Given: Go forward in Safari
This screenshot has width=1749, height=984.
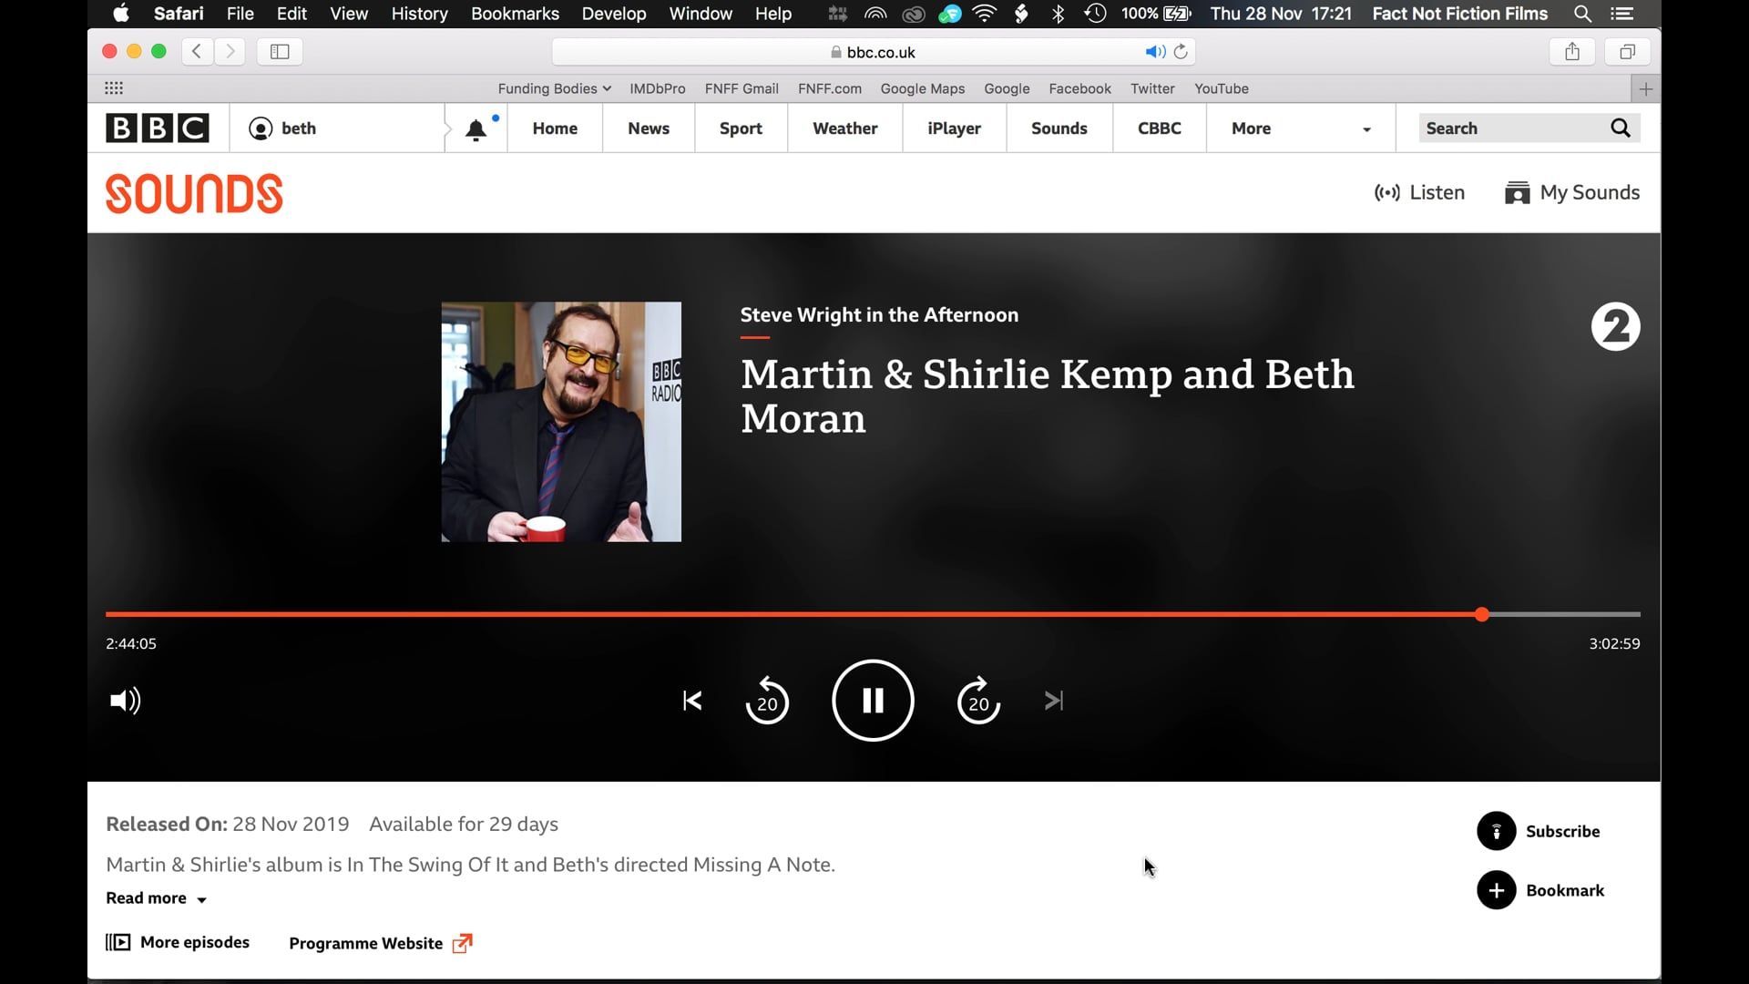Looking at the screenshot, I should click(x=230, y=52).
